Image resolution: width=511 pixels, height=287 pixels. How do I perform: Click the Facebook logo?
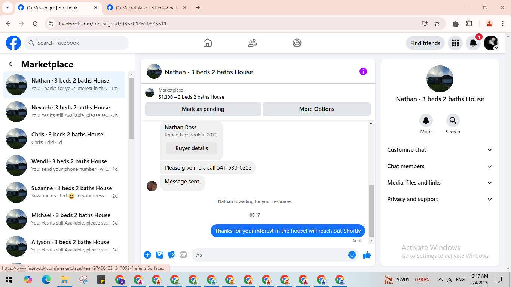coord(13,43)
